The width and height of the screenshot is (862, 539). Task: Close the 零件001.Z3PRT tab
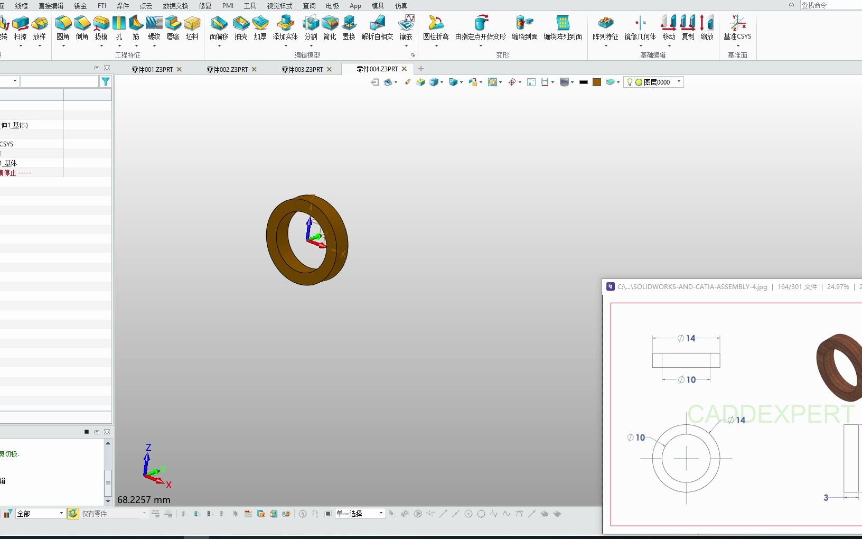pos(179,69)
